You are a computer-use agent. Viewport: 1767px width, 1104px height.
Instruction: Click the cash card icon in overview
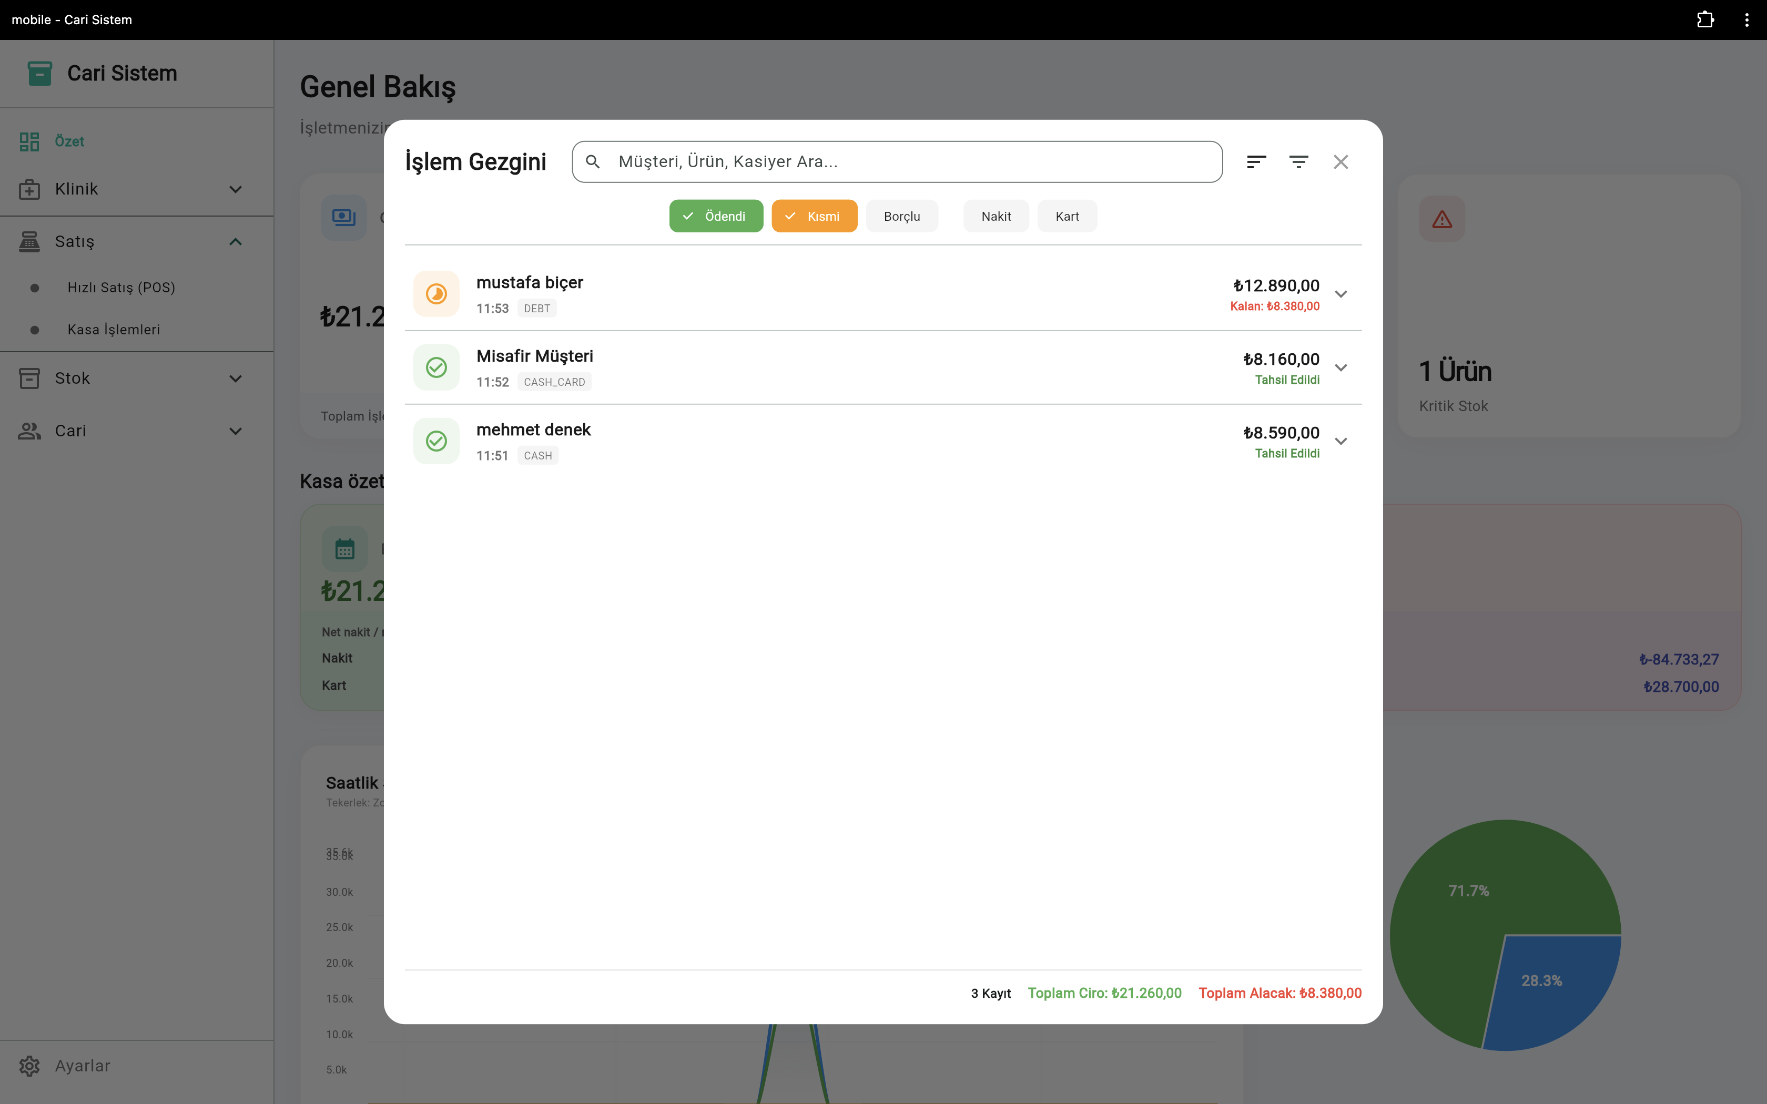click(x=344, y=218)
